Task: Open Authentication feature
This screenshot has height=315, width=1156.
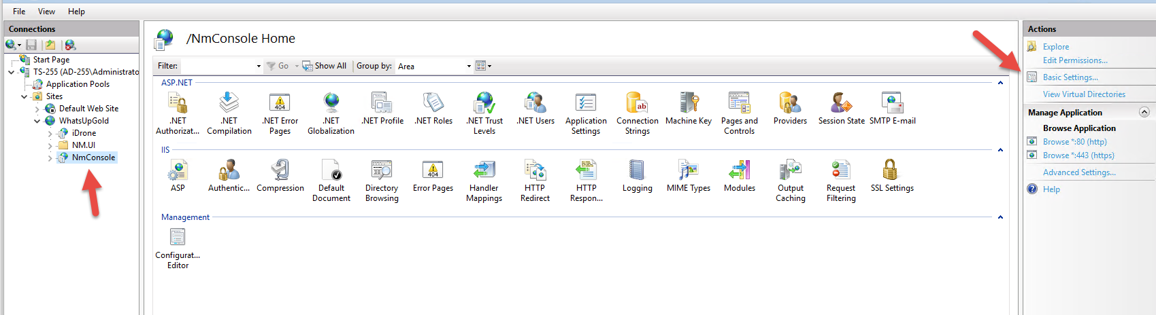Action: coord(229,176)
